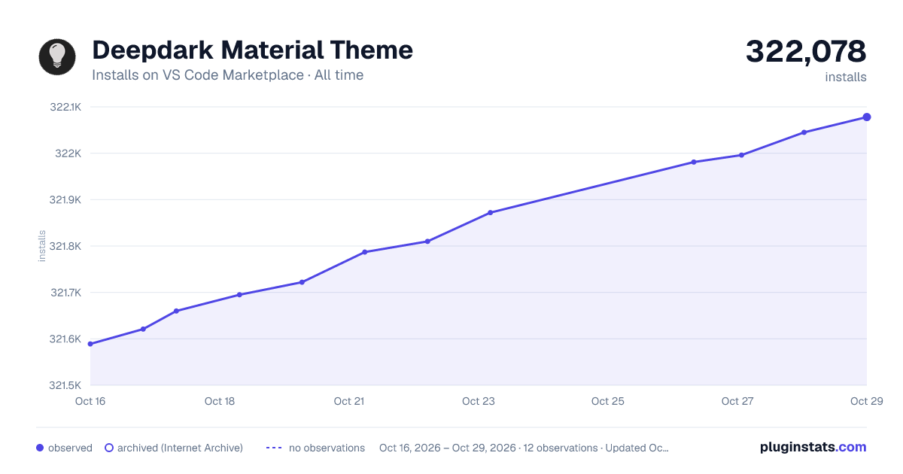Click the 321.7K y-axis label
This screenshot has height=474, width=903.
(65, 293)
